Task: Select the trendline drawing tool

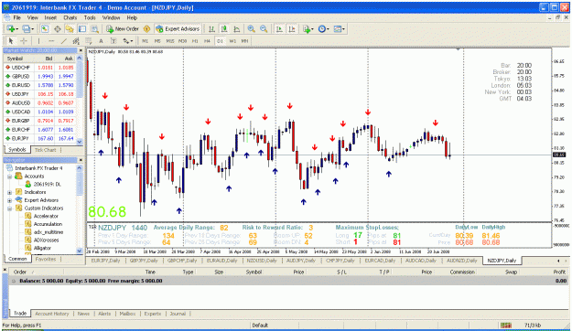Action: (x=63, y=41)
